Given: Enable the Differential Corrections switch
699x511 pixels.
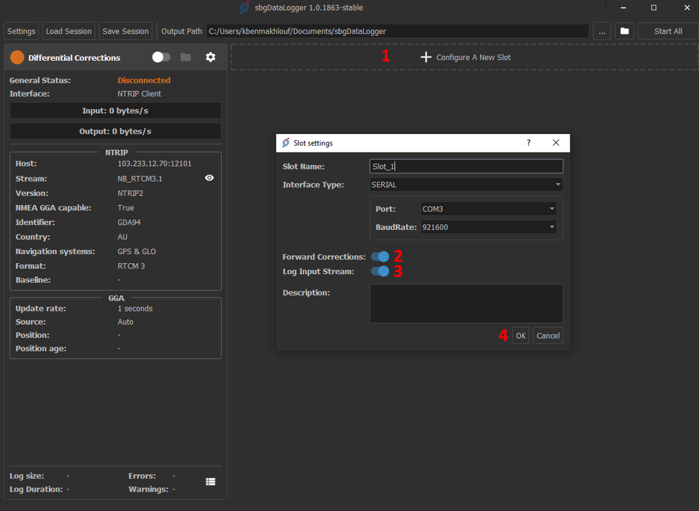Looking at the screenshot, I should tap(161, 57).
